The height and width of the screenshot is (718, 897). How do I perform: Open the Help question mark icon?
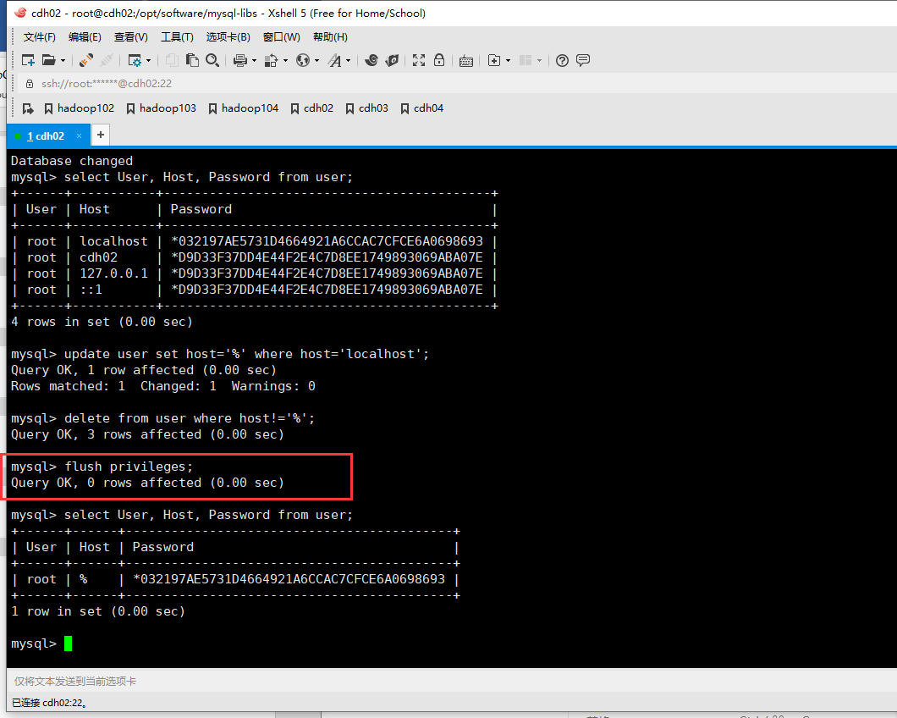563,60
